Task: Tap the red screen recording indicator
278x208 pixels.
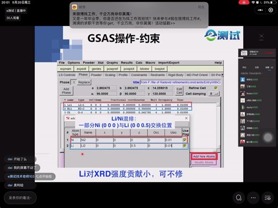Action: 244,2
